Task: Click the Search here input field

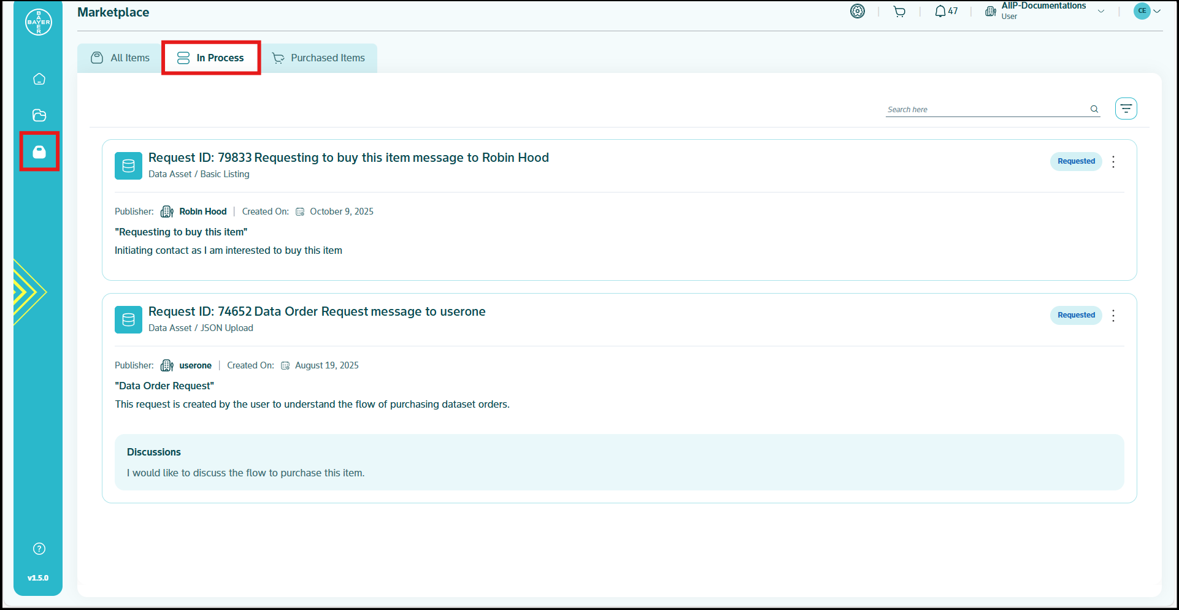Action: tap(985, 110)
